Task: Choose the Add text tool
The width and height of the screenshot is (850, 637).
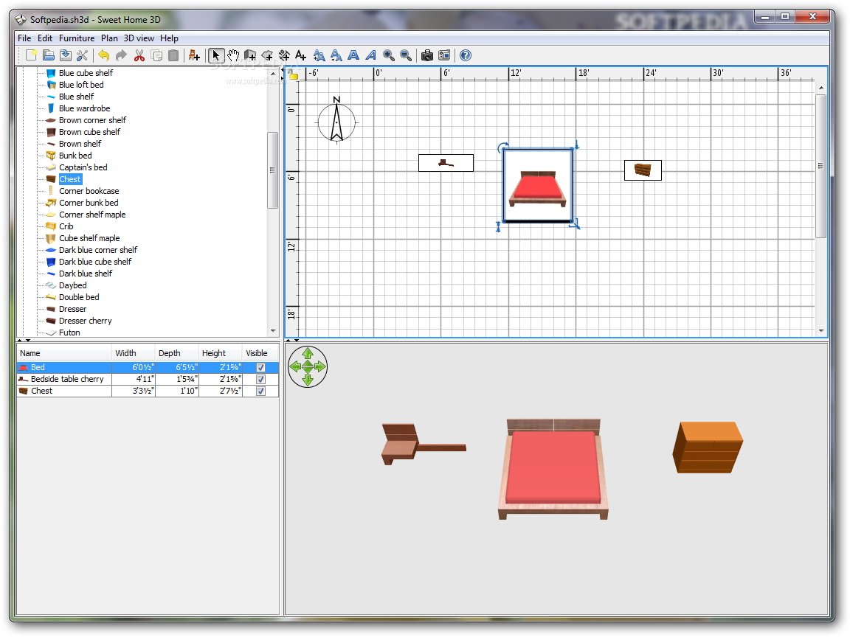Action: point(300,55)
